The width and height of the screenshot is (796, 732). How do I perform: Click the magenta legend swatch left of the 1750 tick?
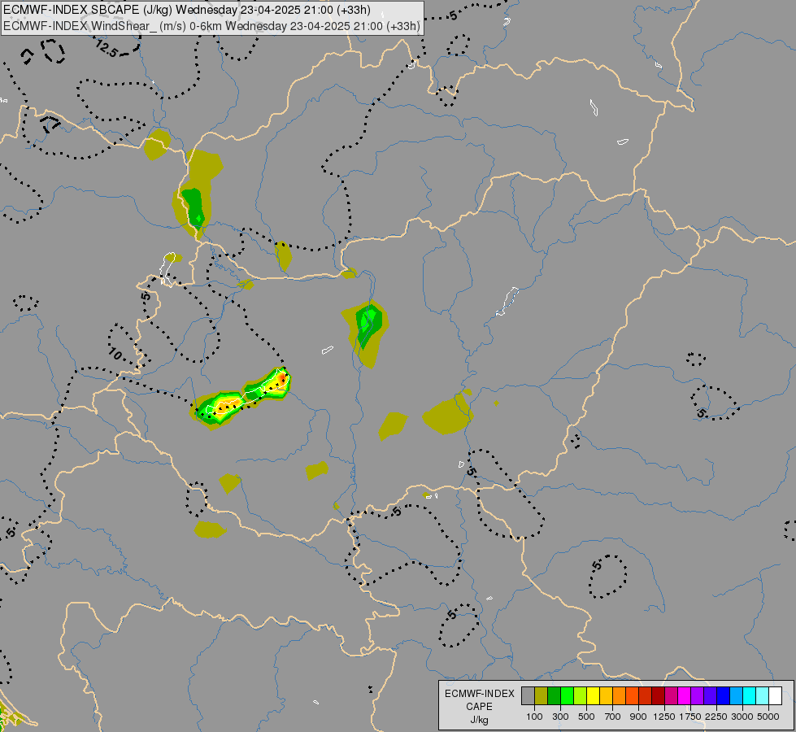point(684,695)
